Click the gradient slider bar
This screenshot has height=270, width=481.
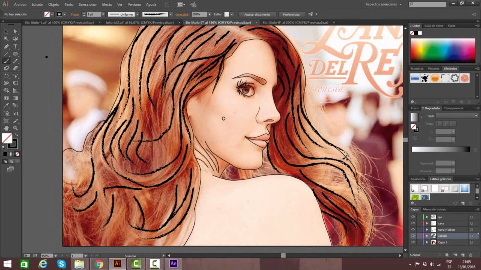coord(441,149)
